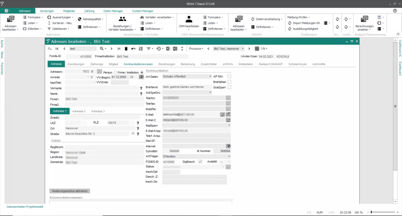Image resolution: width=402 pixels, height=216 pixels.
Task: Switch to the Zuordnungen tab
Action: 76,64
